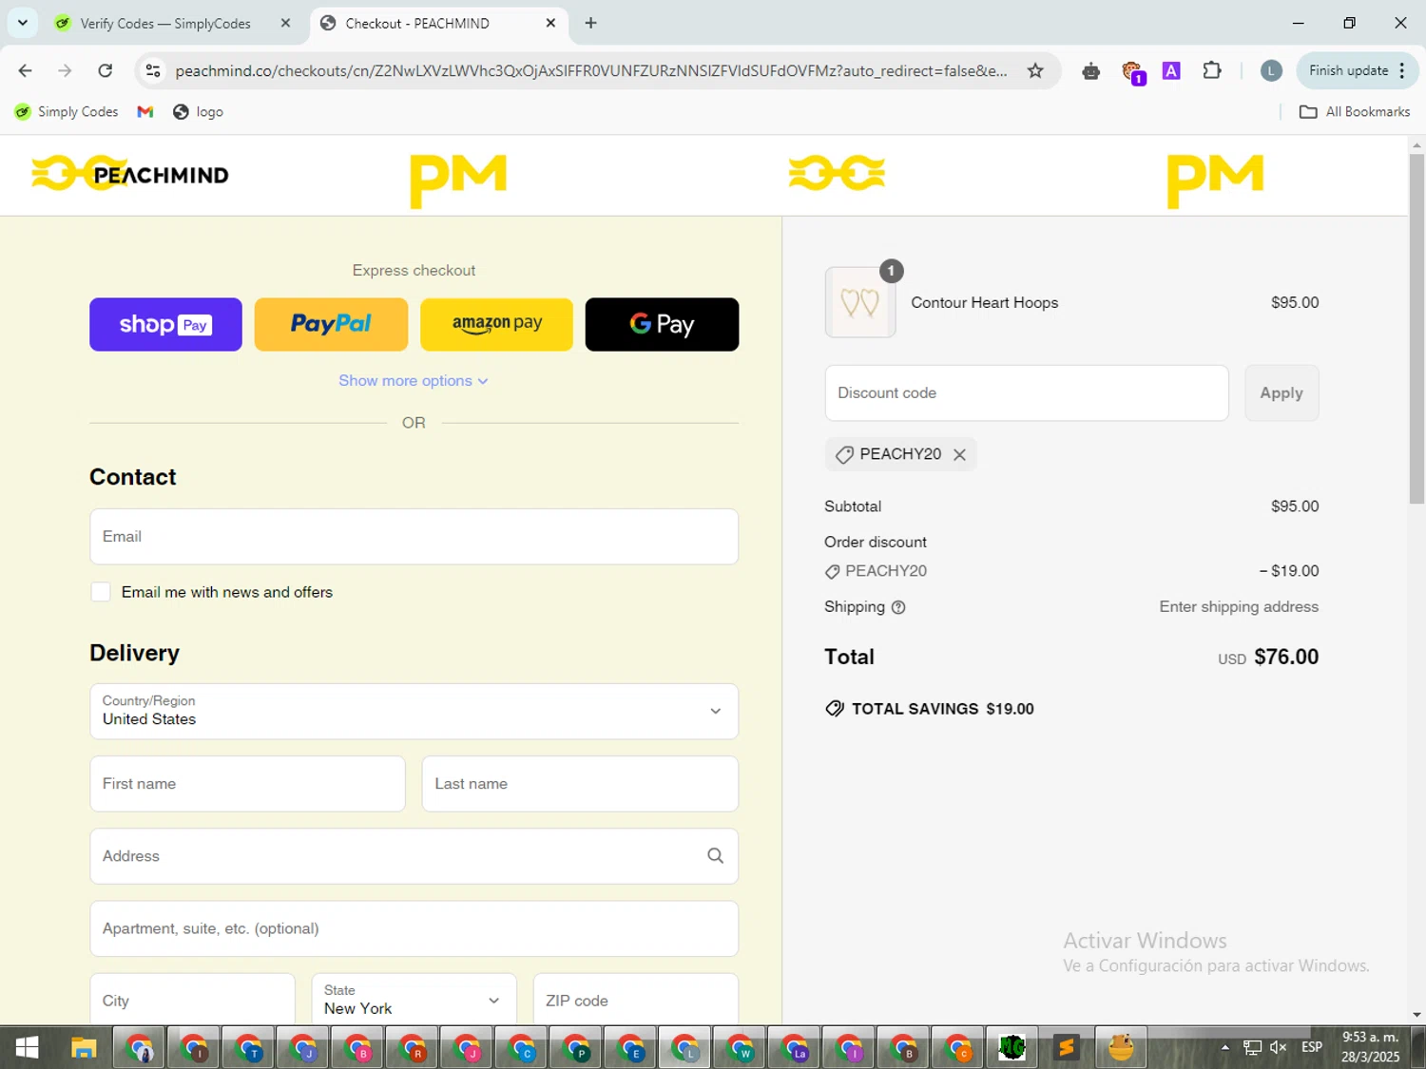Click the City field
This screenshot has width=1426, height=1069.
pos(192,1000)
